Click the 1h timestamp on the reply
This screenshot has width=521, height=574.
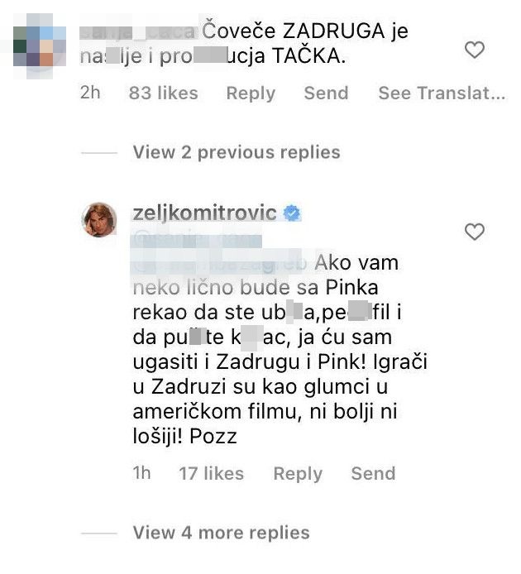[141, 473]
